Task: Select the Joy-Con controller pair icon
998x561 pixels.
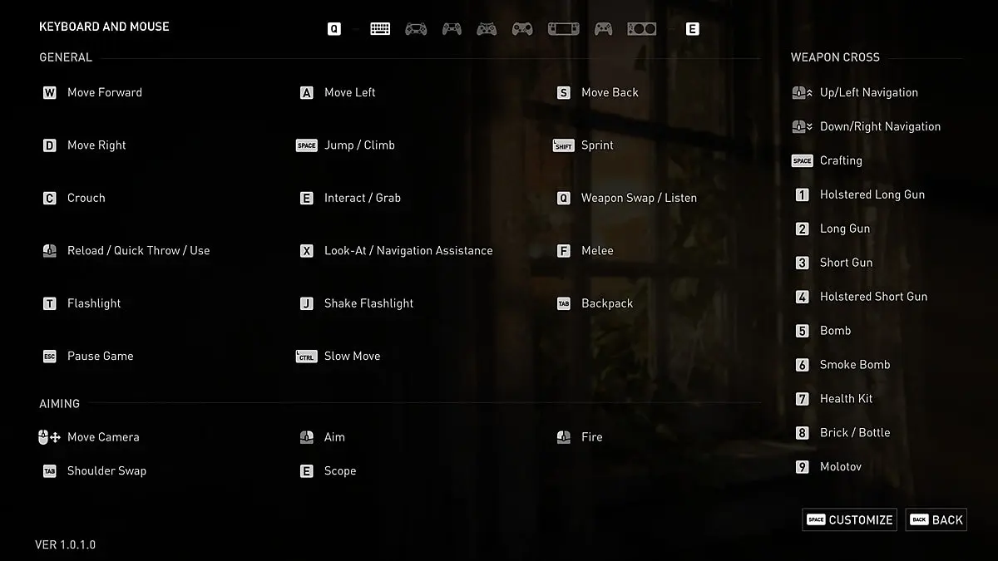Action: click(641, 27)
